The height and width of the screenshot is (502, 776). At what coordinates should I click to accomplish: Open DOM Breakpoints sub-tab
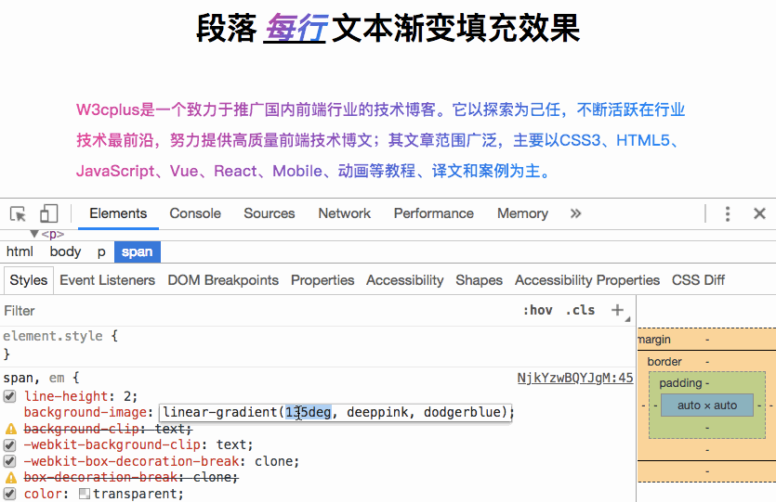coord(223,280)
